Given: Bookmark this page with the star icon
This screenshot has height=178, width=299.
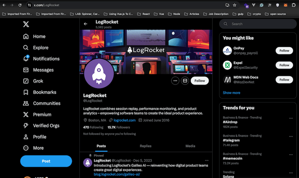Looking at the screenshot, I should click(x=235, y=5).
